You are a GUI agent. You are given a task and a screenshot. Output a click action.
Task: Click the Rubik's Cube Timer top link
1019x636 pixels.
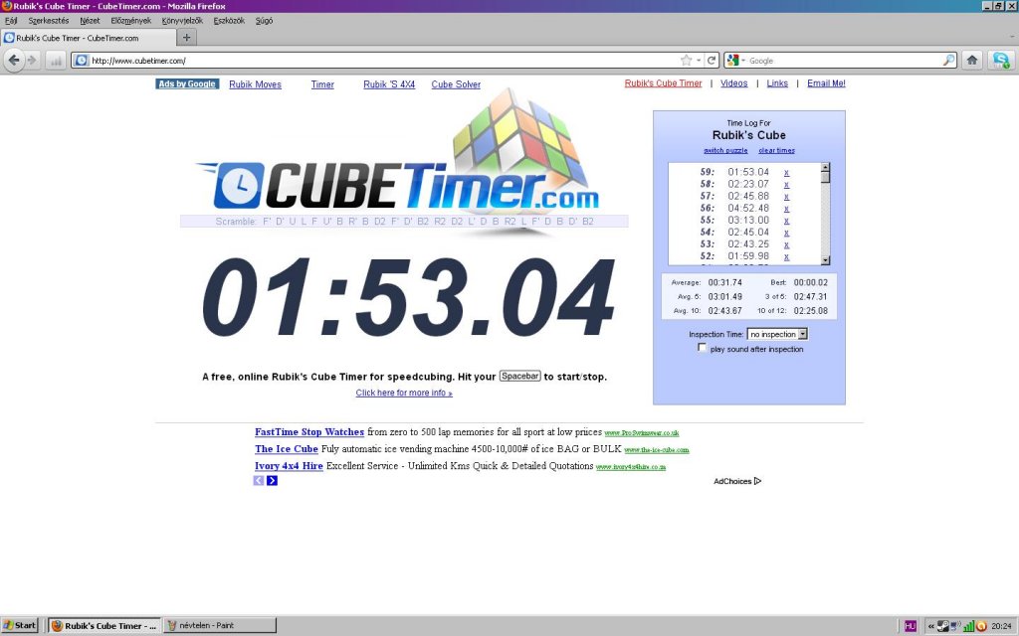[x=663, y=83]
